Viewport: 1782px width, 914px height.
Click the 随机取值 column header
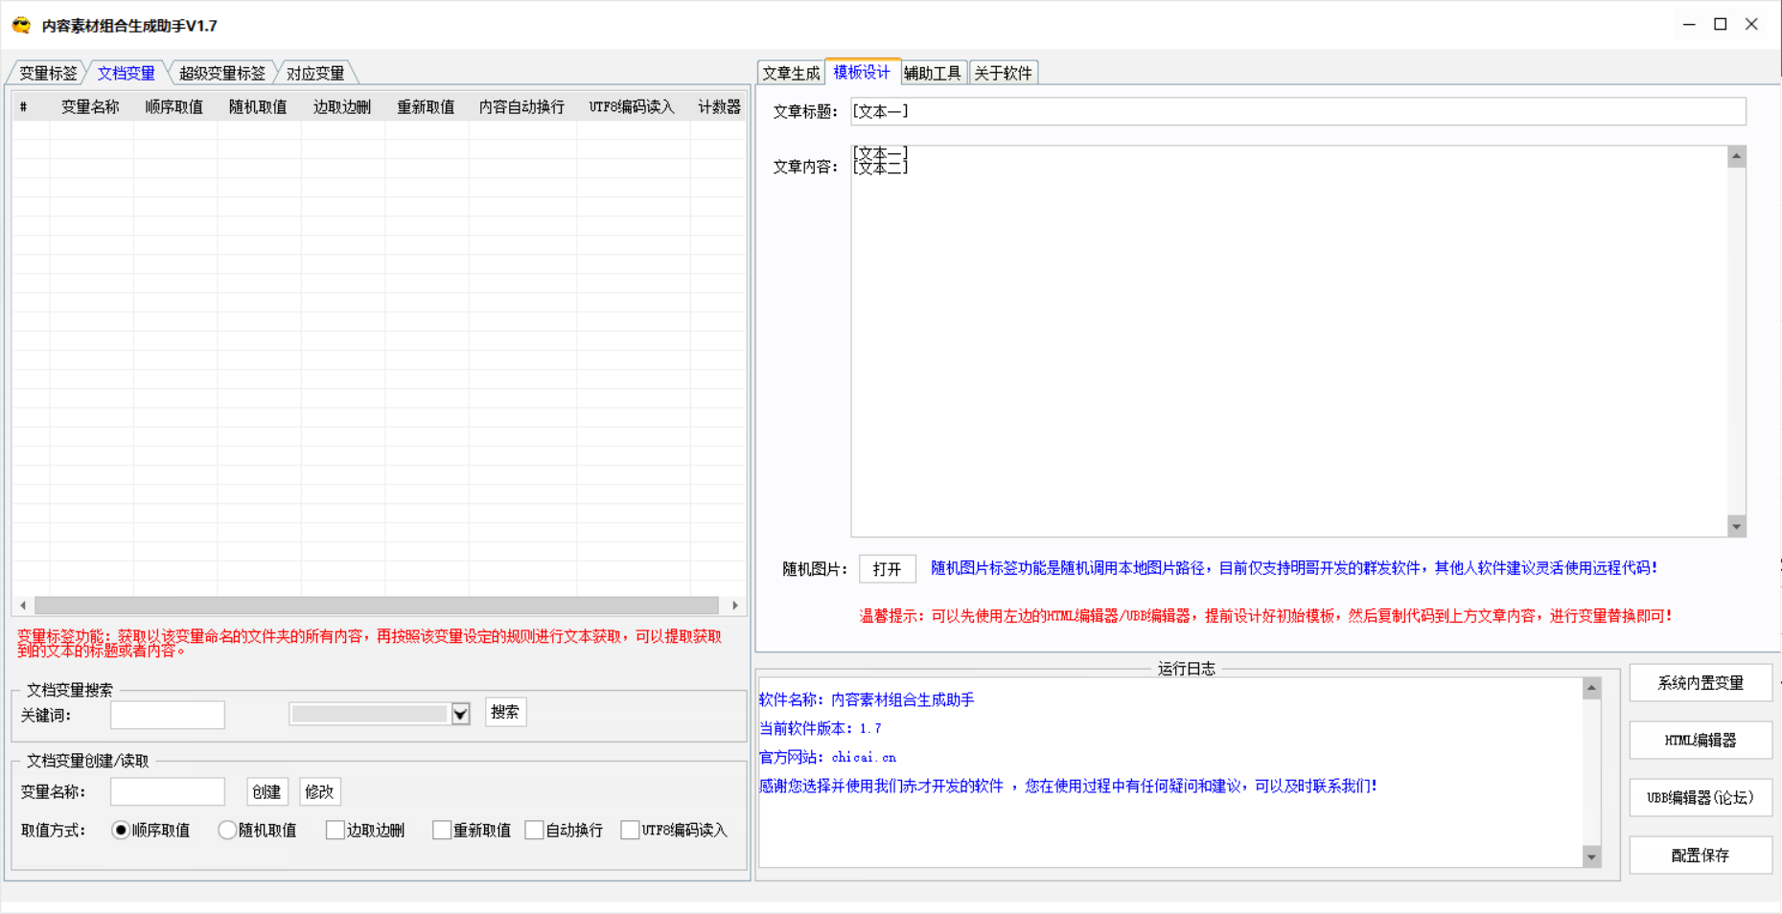[258, 107]
